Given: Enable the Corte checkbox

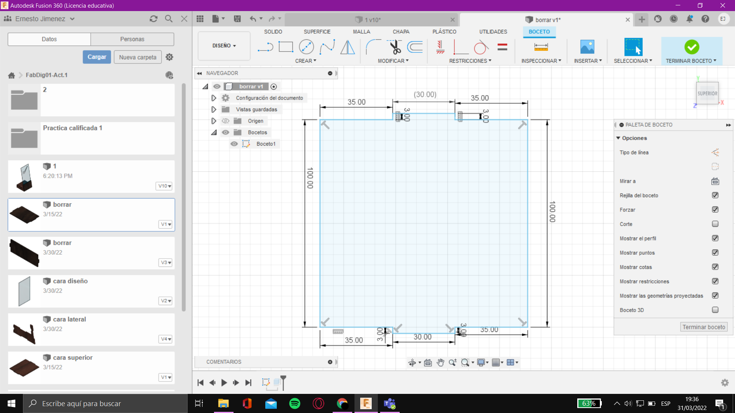Looking at the screenshot, I should (x=715, y=224).
